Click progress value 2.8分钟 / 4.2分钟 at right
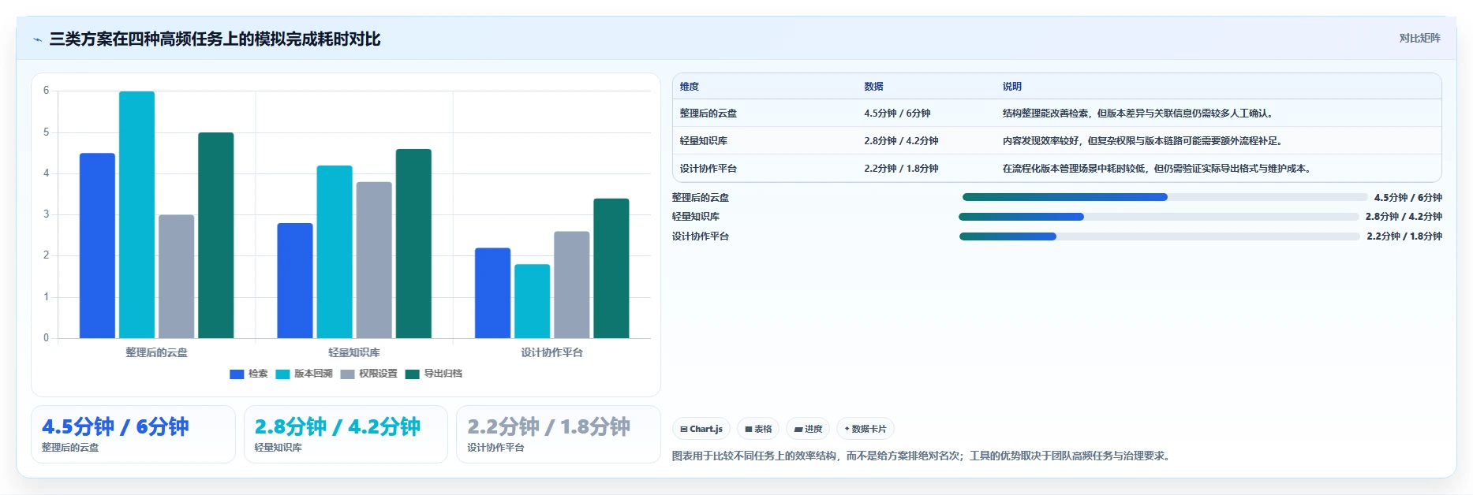Image resolution: width=1473 pixels, height=495 pixels. coord(1404,217)
